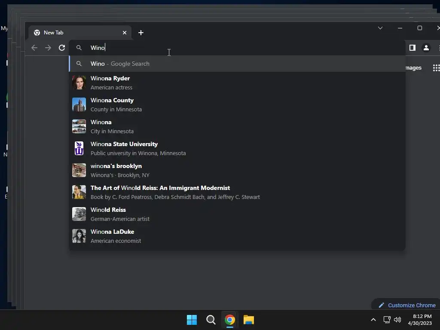This screenshot has width=440, height=330.
Task: Click the Winona State University logo
Action: pos(79,148)
